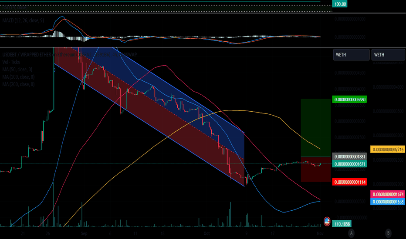
Task: Select the Vol · Ticks indicator legend
Action: pyautogui.click(x=11, y=62)
